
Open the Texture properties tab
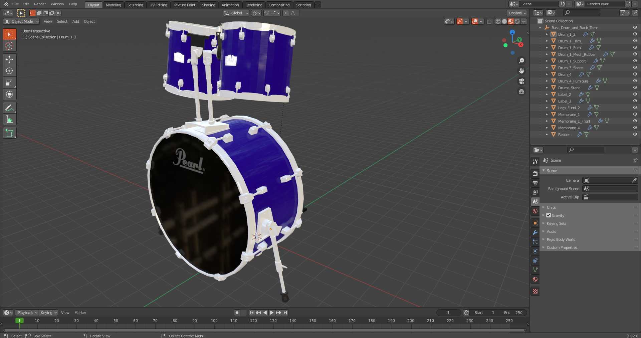tap(535, 291)
